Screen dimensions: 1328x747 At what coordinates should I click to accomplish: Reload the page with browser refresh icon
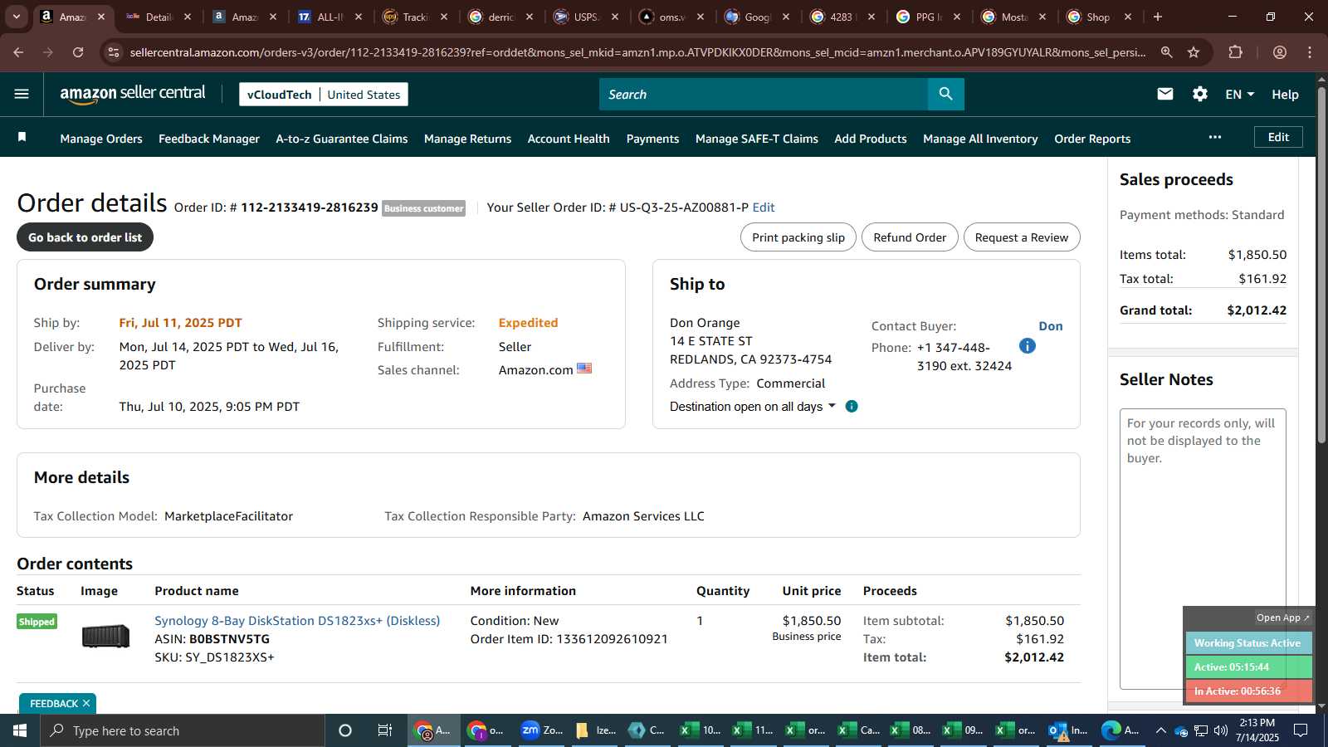tap(78, 52)
